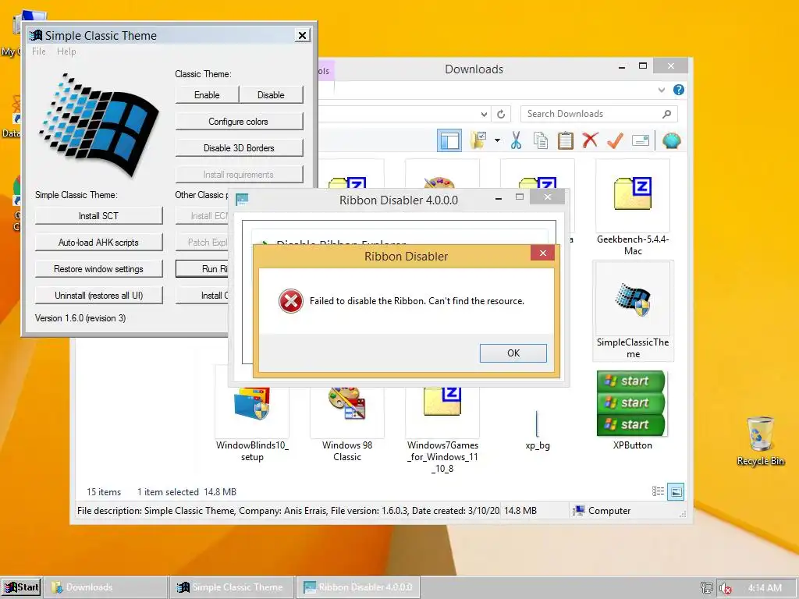Click the orange checkmark Properties icon
Screen dimensions: 799x599
click(x=615, y=140)
